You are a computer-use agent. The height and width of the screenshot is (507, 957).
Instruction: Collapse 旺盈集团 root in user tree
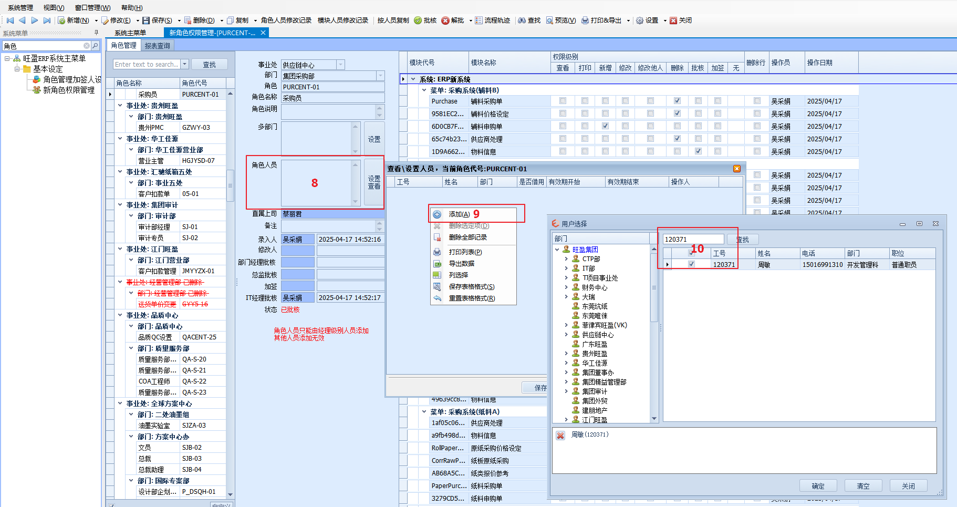[x=557, y=250]
